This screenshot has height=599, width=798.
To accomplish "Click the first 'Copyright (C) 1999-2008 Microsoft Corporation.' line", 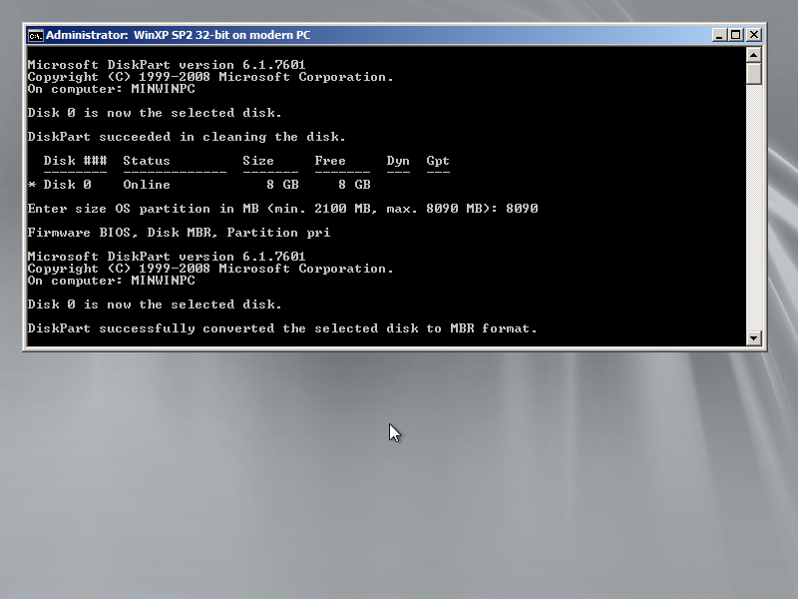I will 210,77.
